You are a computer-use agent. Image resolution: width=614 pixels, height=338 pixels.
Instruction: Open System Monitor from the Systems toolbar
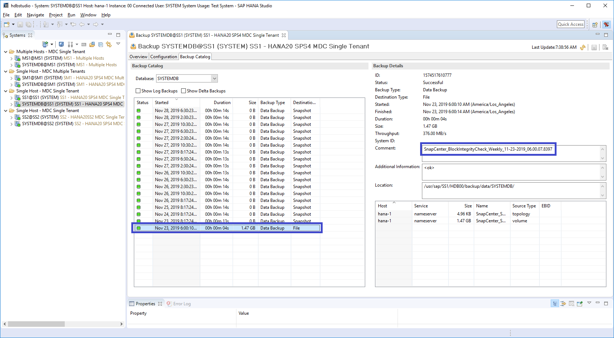61,44
